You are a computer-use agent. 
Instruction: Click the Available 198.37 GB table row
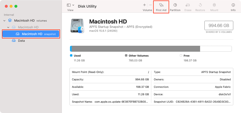[x=110, y=87]
